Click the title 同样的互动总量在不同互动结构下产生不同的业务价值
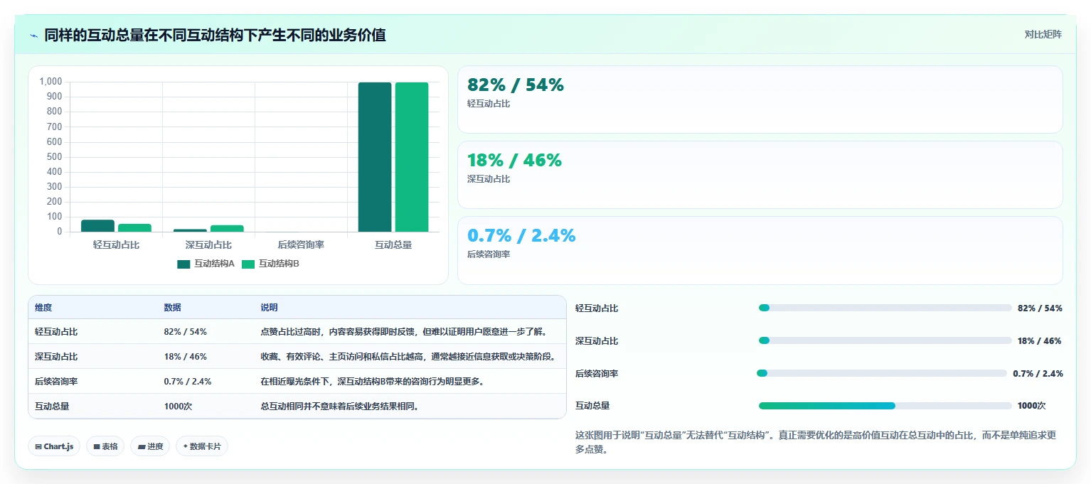The image size is (1091, 484). [x=215, y=36]
